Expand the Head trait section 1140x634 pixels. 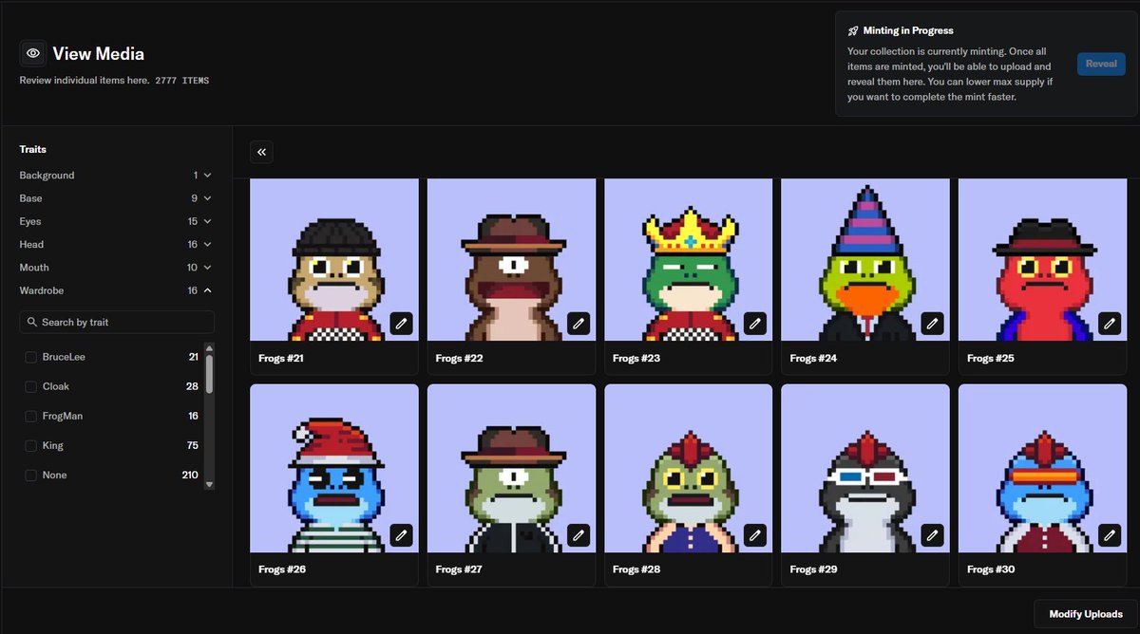[x=116, y=244]
